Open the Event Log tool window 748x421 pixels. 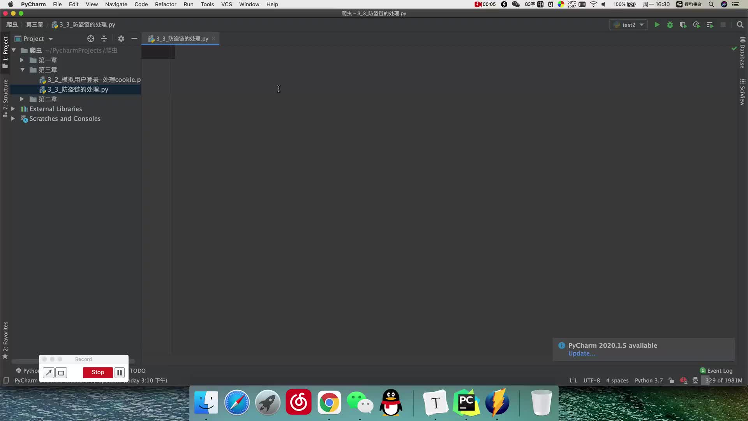point(716,371)
